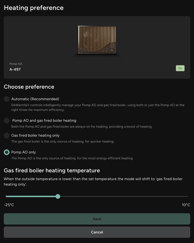
Task: Click the -25°C minimum slider label
Action: (x=9, y=205)
